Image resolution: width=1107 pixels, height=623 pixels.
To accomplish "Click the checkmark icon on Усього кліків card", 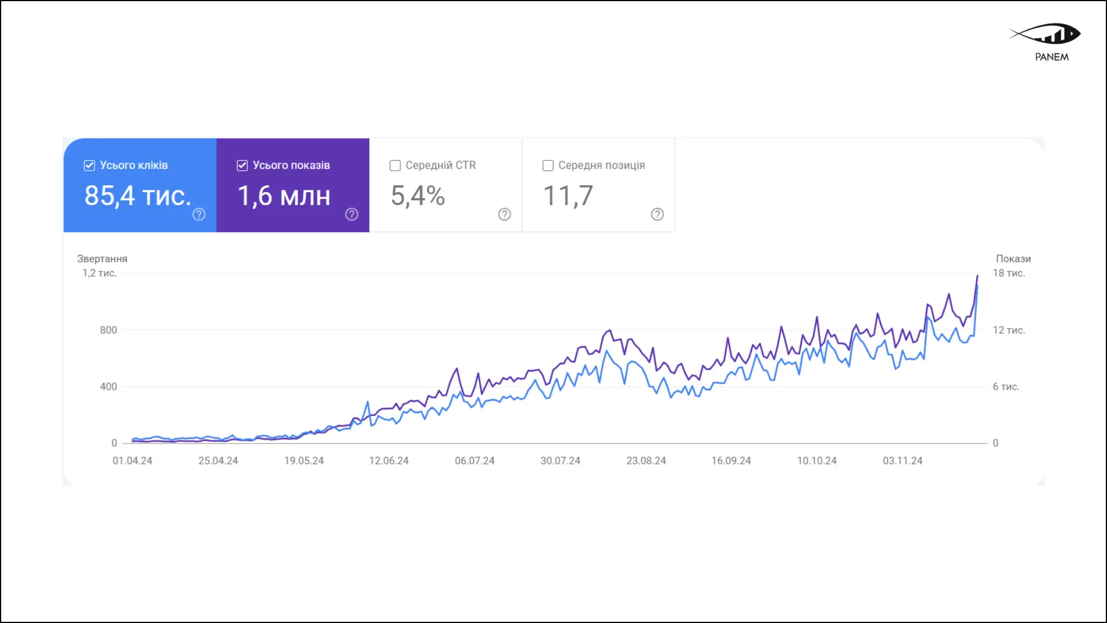I will click(89, 165).
